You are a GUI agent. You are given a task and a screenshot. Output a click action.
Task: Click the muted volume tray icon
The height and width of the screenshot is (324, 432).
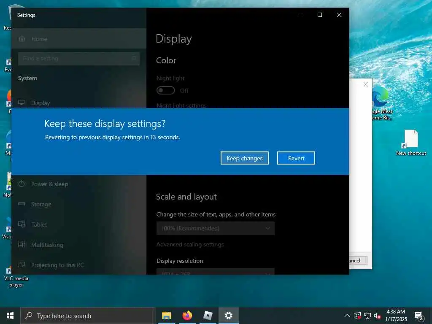[378, 316]
